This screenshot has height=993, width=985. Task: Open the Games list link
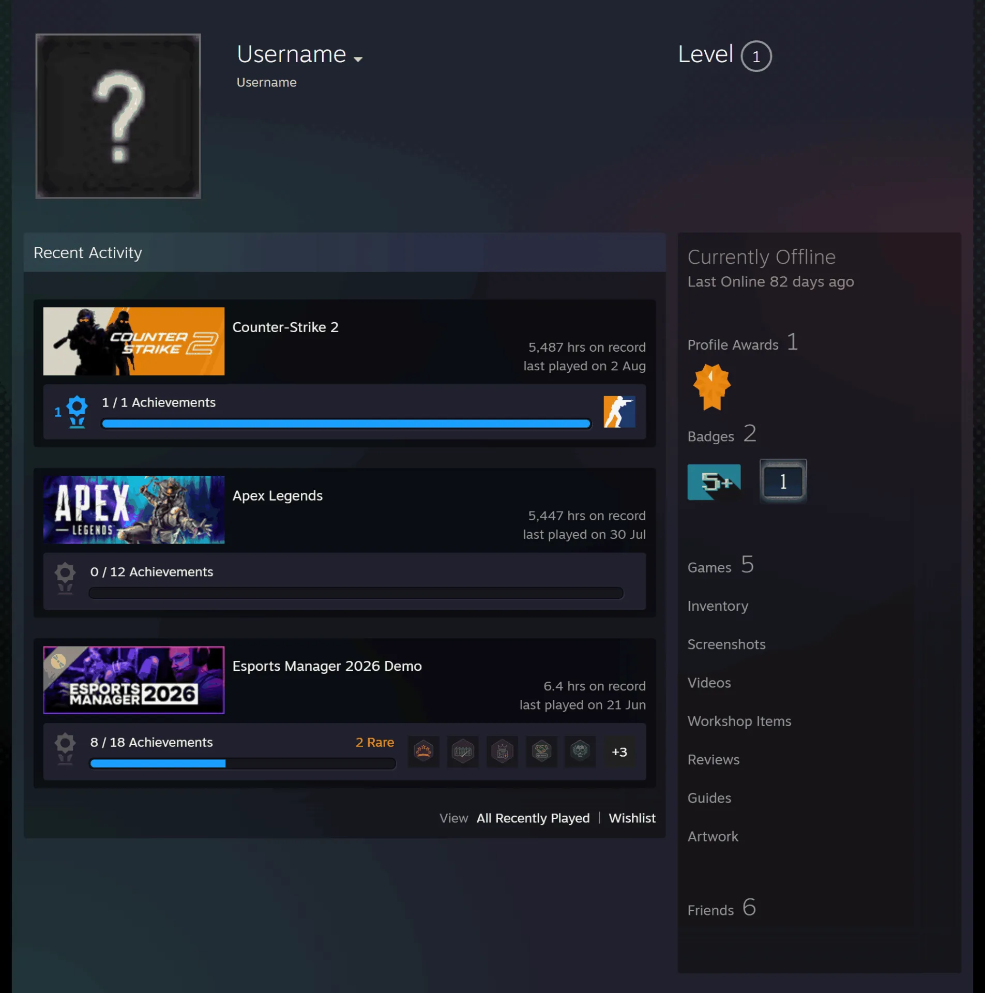click(721, 565)
